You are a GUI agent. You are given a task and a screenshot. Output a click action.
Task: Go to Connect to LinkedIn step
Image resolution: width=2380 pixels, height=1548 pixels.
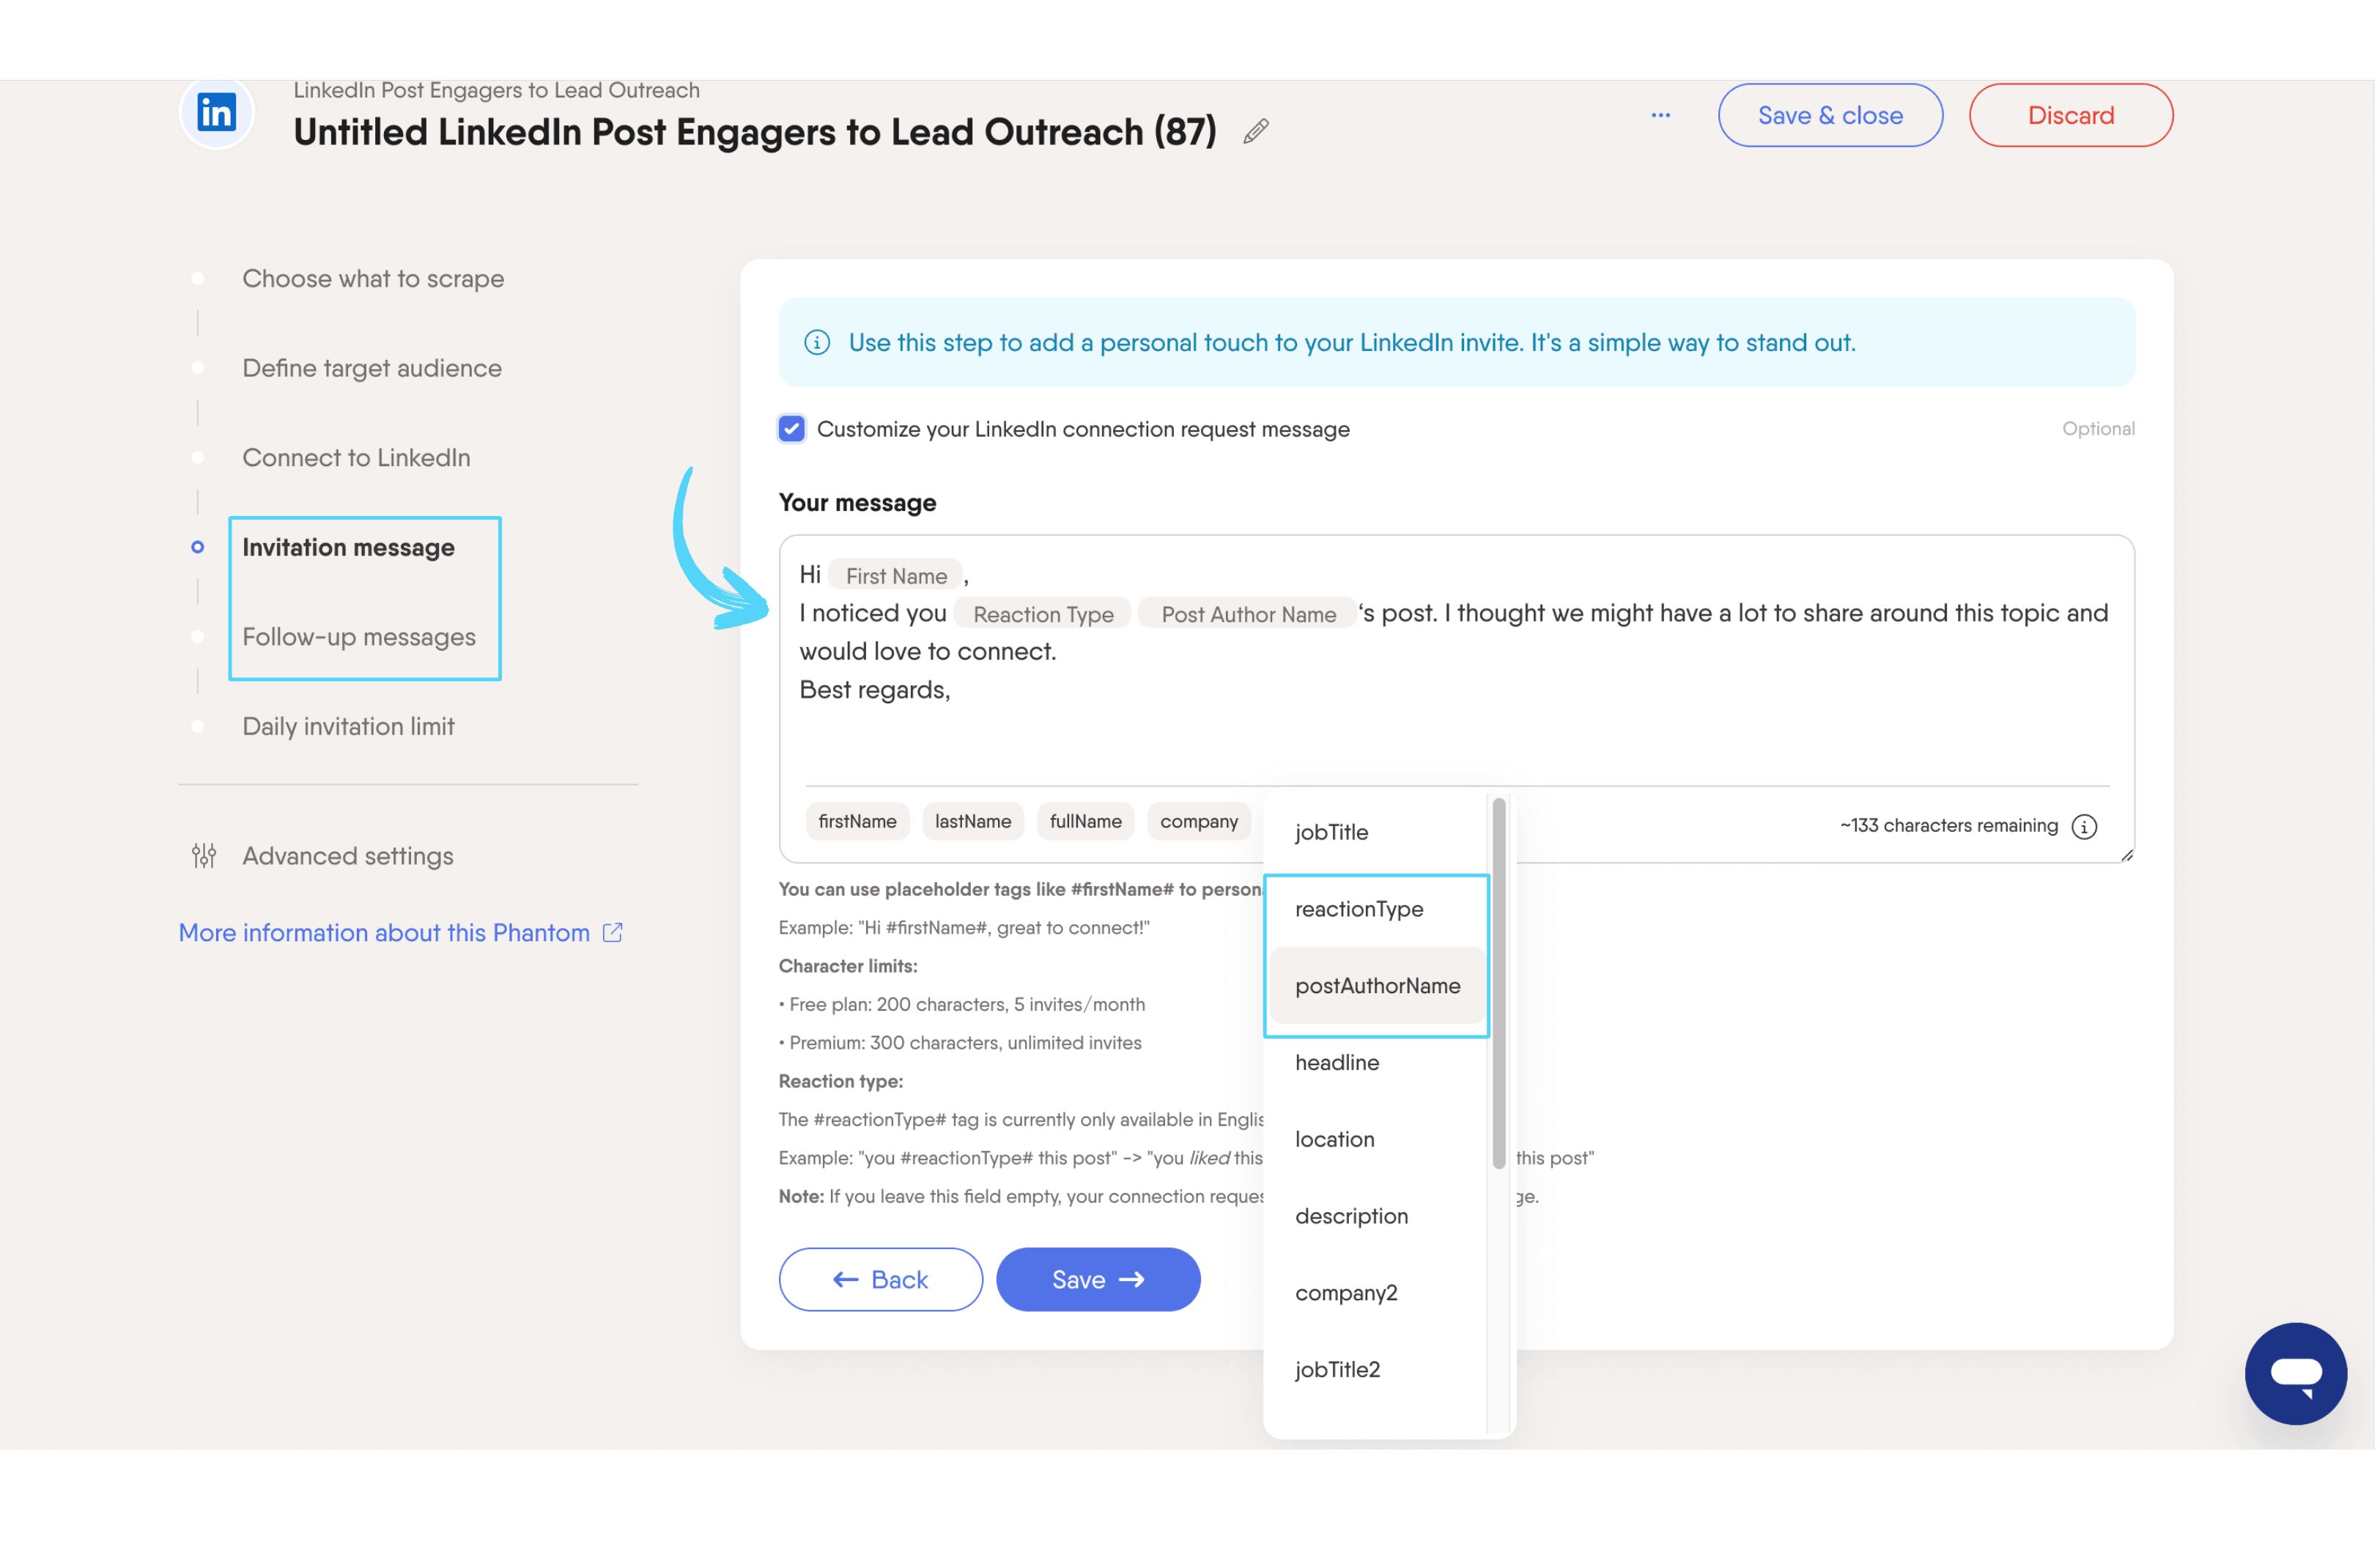(x=356, y=458)
